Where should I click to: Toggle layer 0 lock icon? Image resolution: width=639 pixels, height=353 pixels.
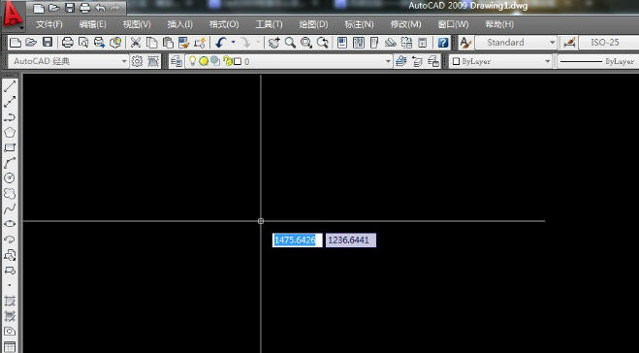coord(228,61)
